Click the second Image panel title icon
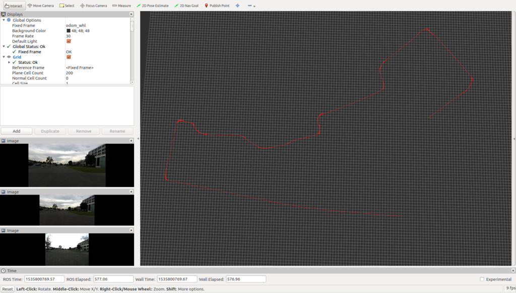The image size is (516, 293). pyautogui.click(x=4, y=192)
